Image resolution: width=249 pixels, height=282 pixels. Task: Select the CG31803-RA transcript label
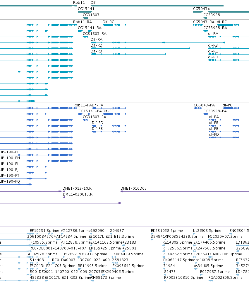click(x=95, y=34)
